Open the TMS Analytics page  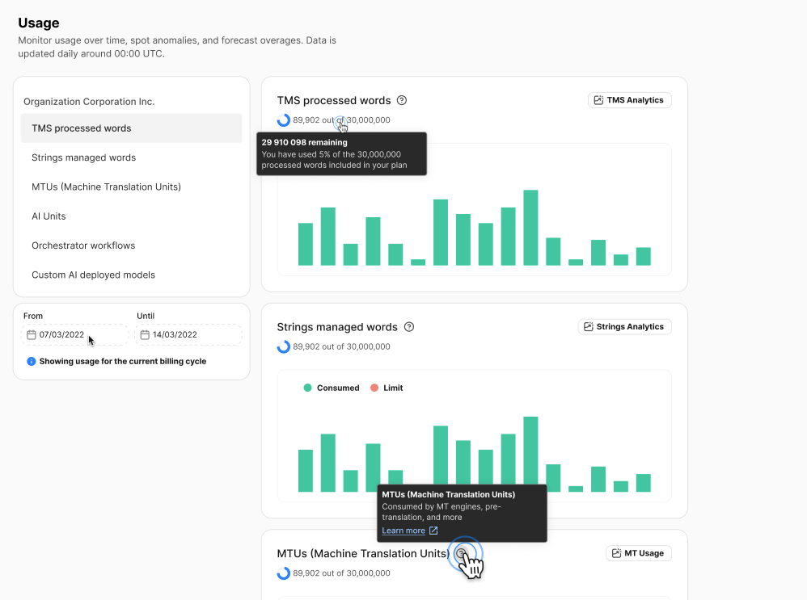(x=629, y=100)
